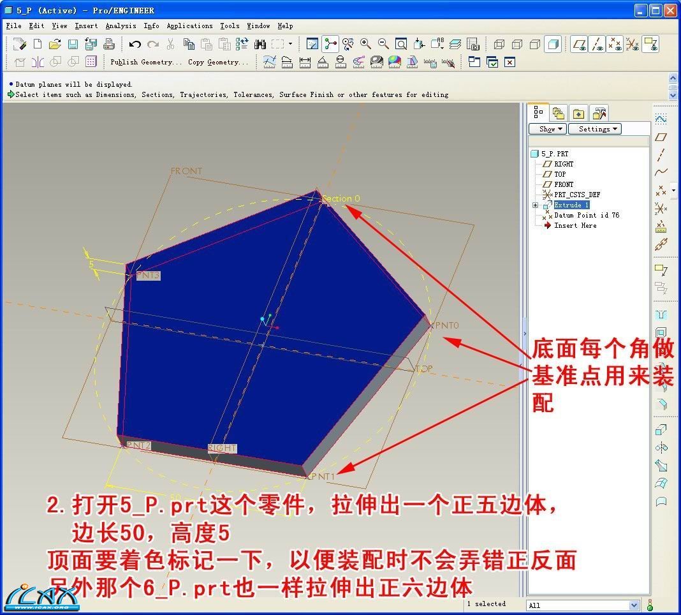Open the Edit menu
Viewport: 681px width, 615px height.
tap(36, 26)
